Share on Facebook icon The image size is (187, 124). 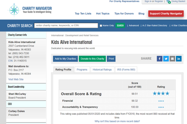(x=159, y=59)
